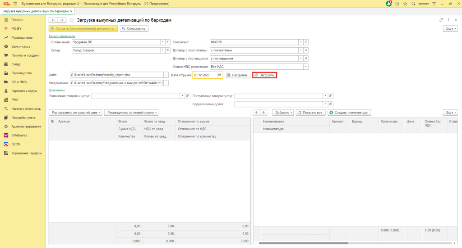Go to Банк и касса section
The height and width of the screenshot is (248, 462).
click(21, 46)
